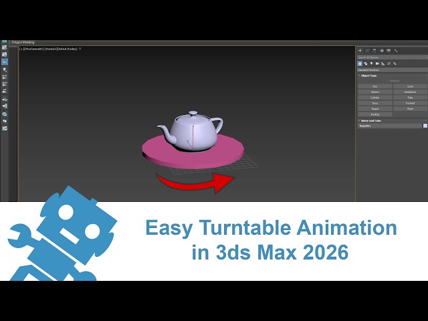Click the highlighted blue left toolbar icon
The image size is (428, 321).
(x=5, y=62)
